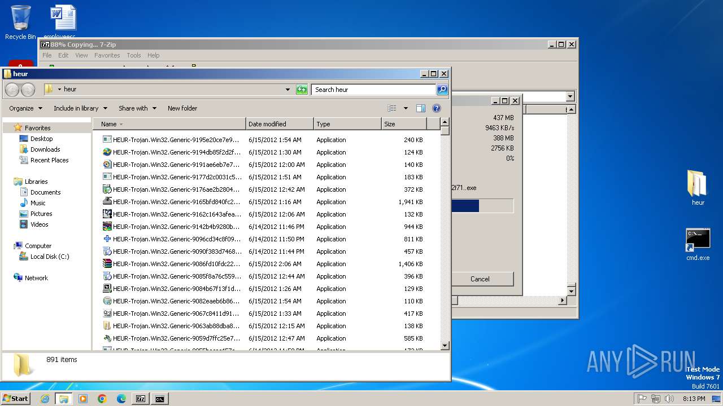Open the Start menu

coord(16,399)
